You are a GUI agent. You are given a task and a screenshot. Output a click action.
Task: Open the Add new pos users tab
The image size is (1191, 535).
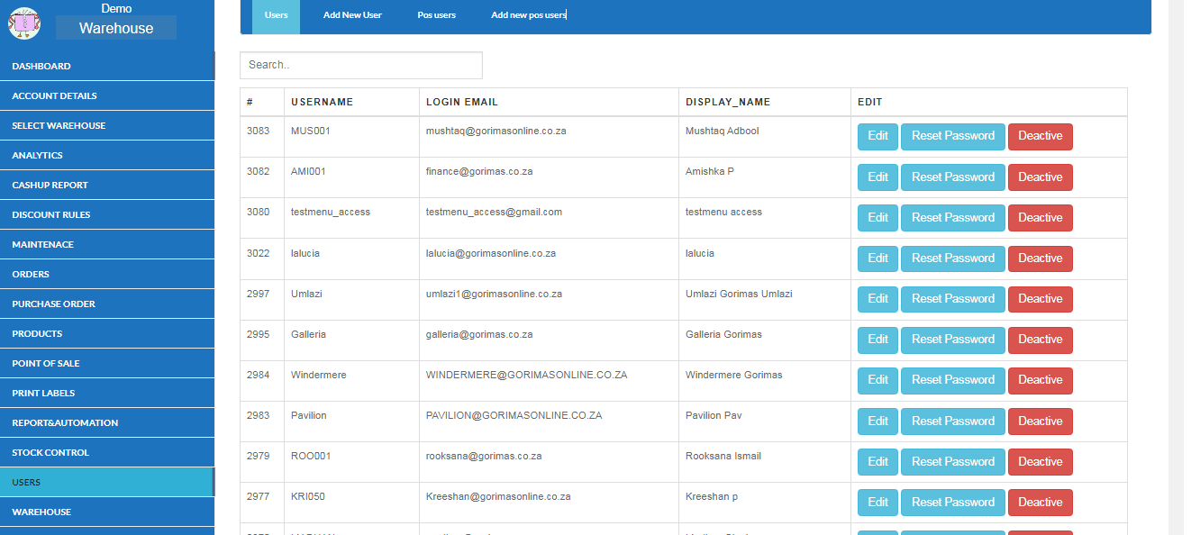pos(528,15)
